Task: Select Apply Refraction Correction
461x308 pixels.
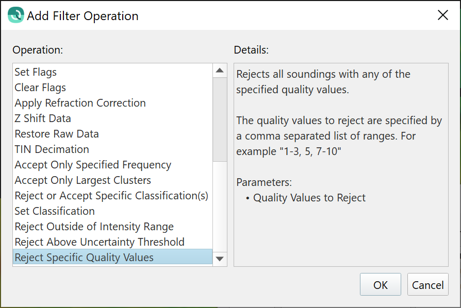Action: [x=80, y=103]
